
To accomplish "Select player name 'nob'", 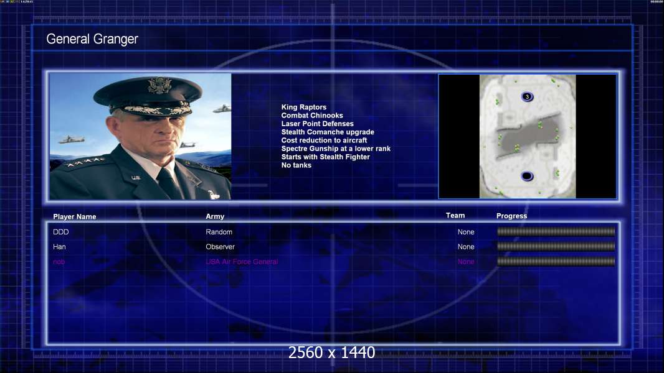I will click(x=59, y=262).
